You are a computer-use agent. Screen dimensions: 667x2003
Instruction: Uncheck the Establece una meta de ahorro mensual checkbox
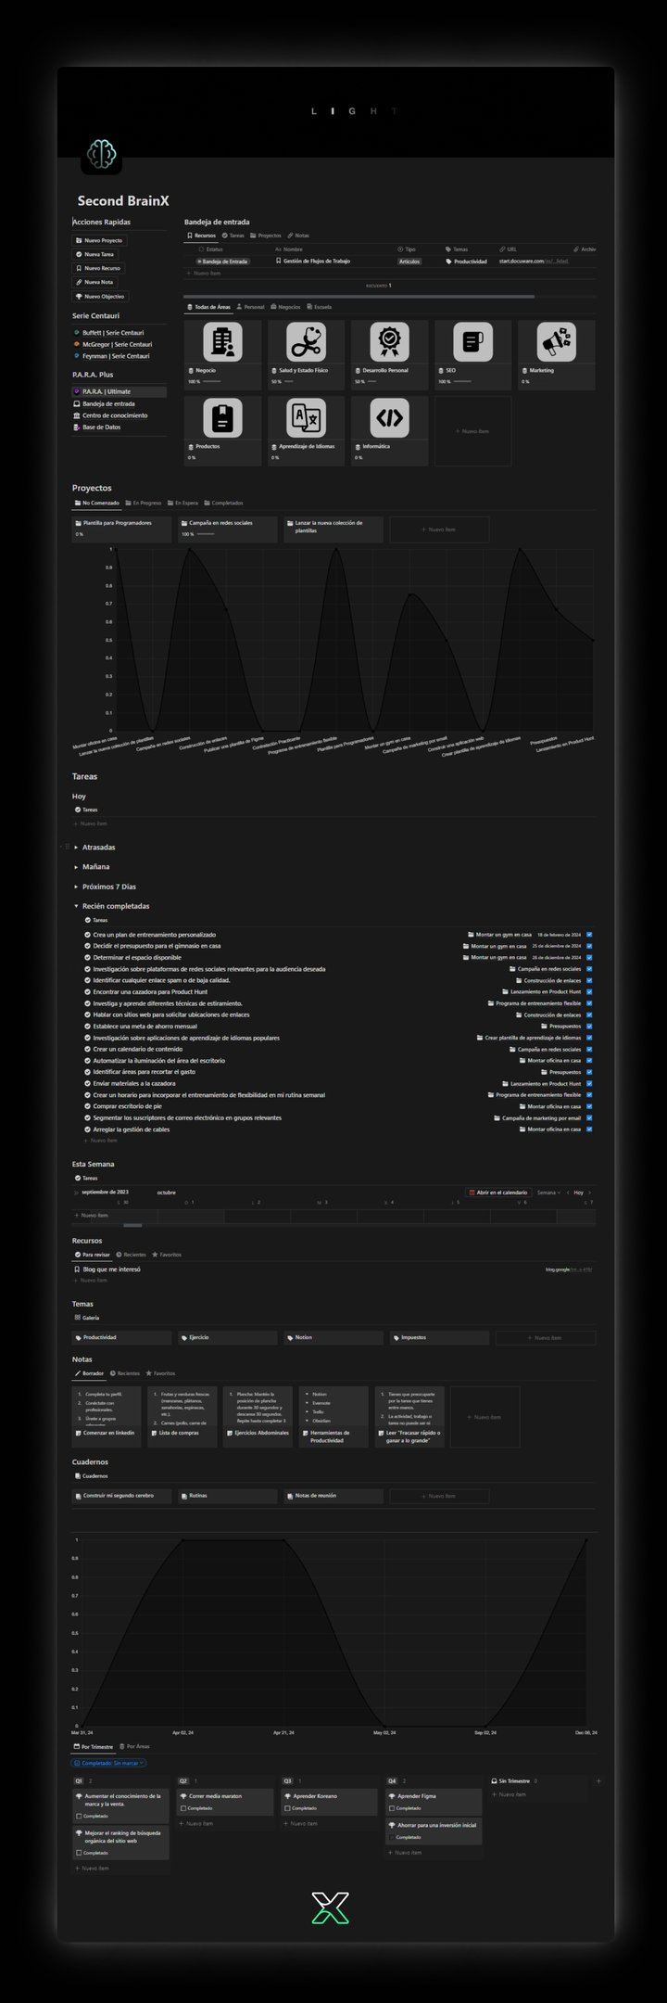click(589, 1027)
